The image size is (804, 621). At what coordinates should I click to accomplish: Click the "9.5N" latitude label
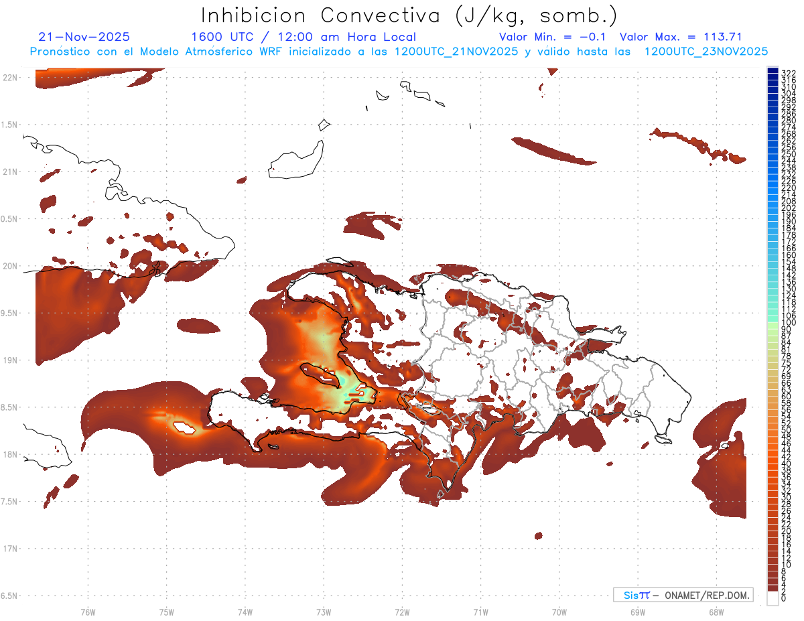tap(9, 313)
